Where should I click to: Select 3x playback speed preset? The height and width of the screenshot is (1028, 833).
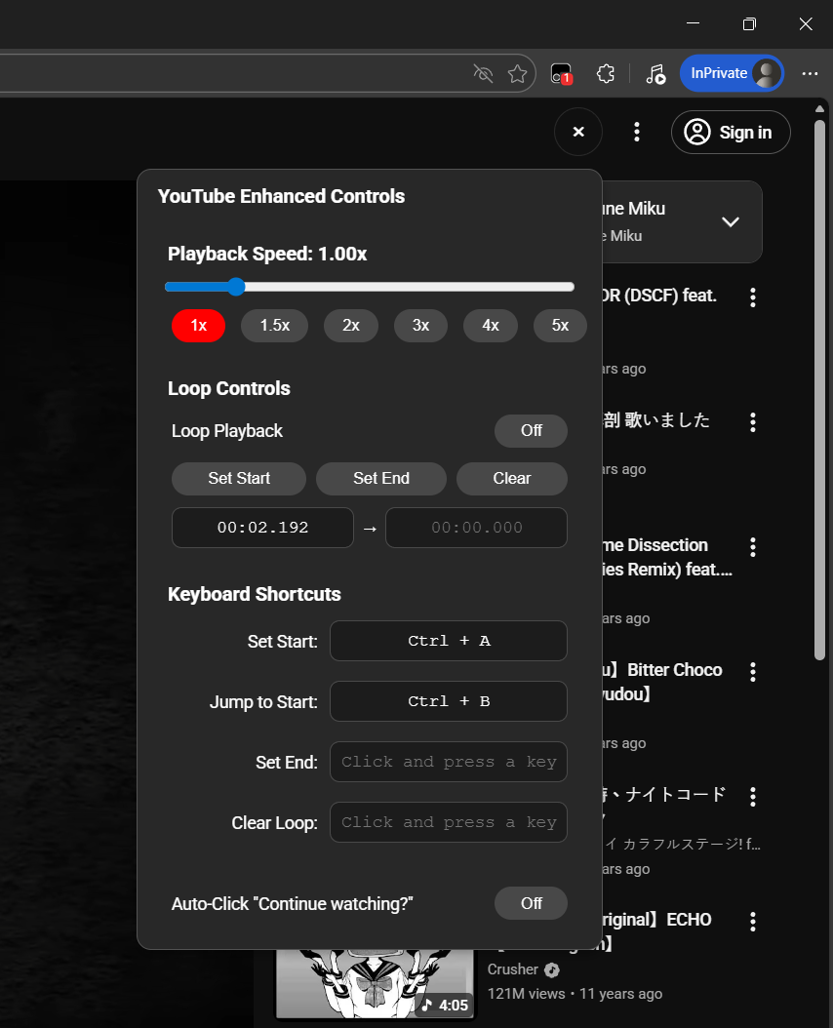420,325
